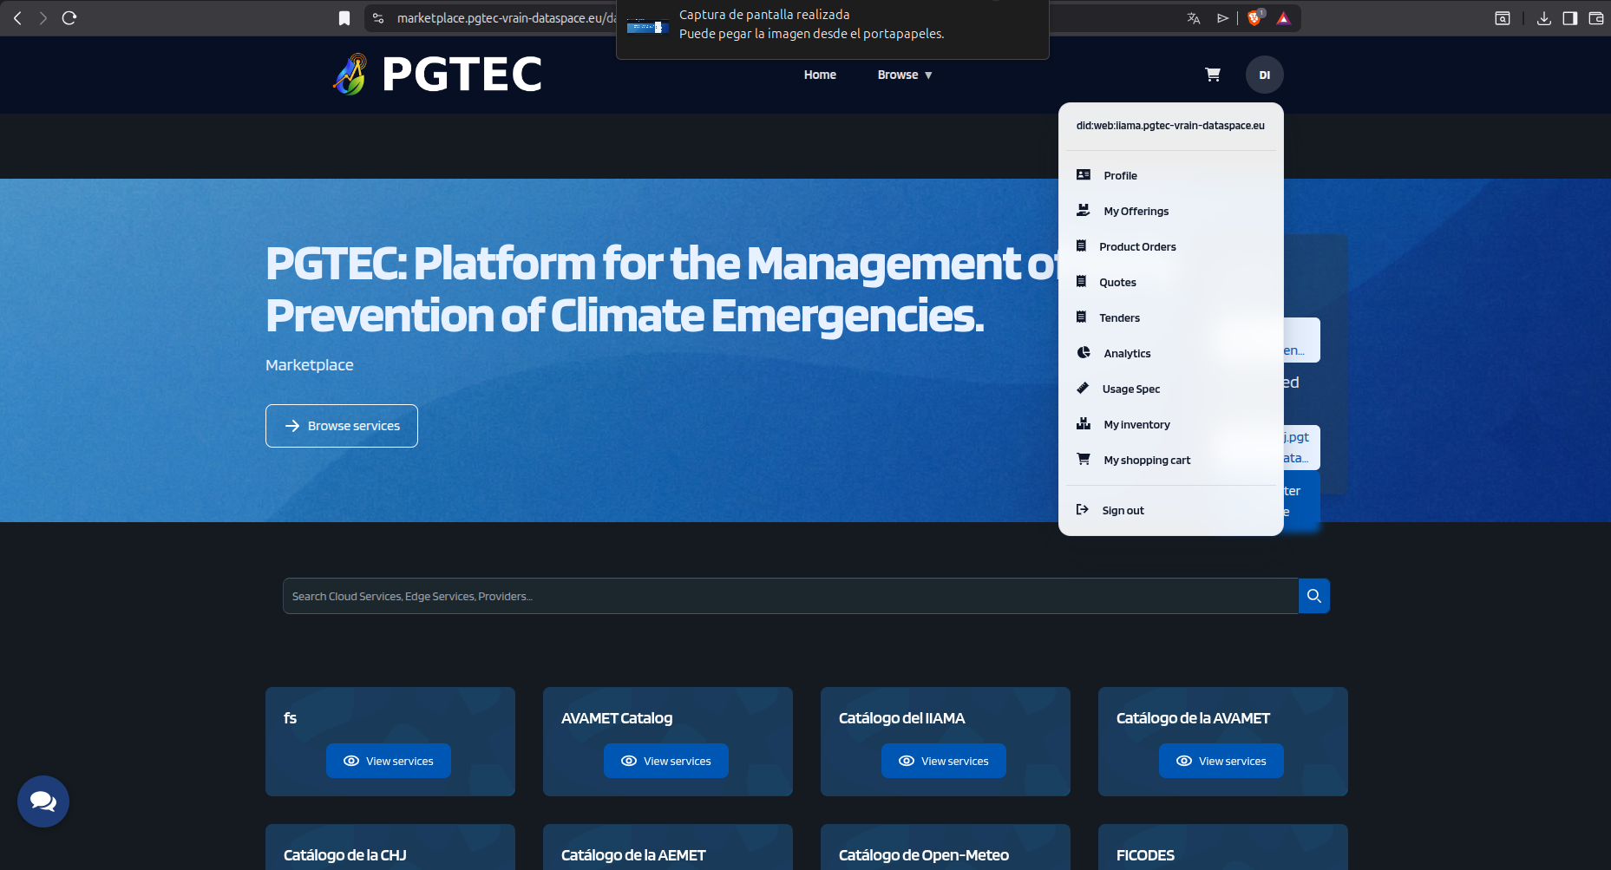Open the Home nav item

[x=820, y=75]
